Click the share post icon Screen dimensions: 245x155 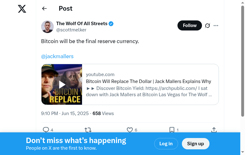[x=214, y=130]
